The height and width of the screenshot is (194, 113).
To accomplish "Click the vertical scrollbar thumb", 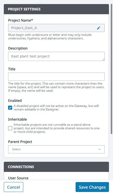I will coord(111,69).
